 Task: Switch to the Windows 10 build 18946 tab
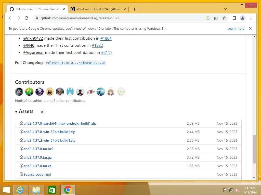tap(98, 9)
